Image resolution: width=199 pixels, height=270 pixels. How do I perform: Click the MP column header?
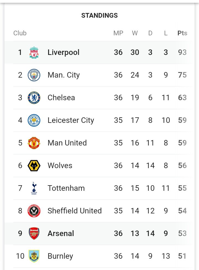(118, 33)
